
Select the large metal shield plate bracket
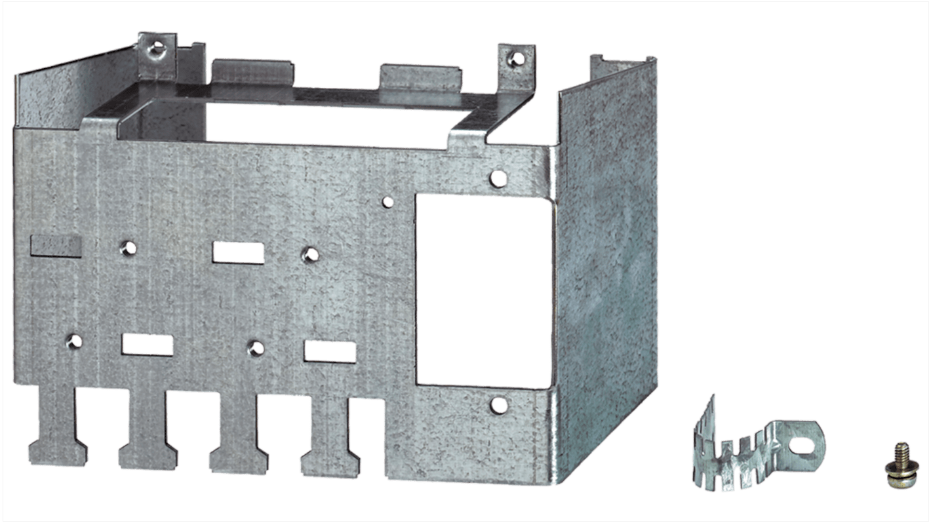tap(336, 259)
